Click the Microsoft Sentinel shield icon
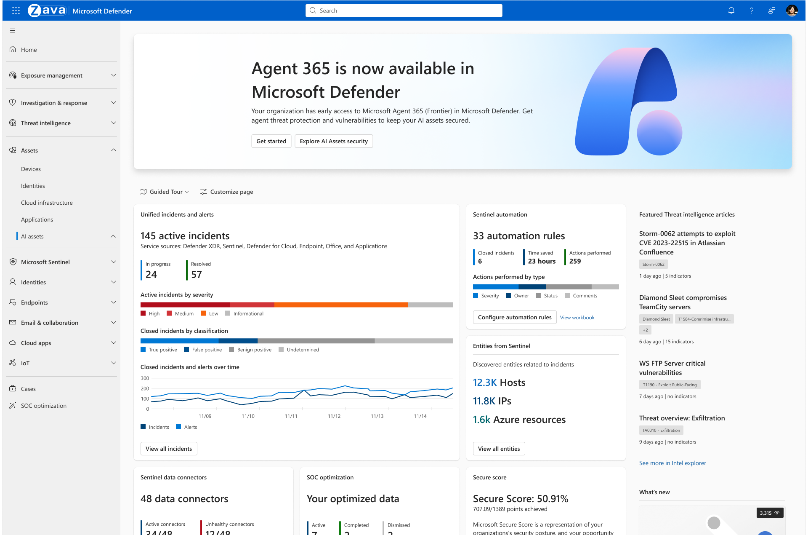Screen dimensions: 808x535 (13, 262)
